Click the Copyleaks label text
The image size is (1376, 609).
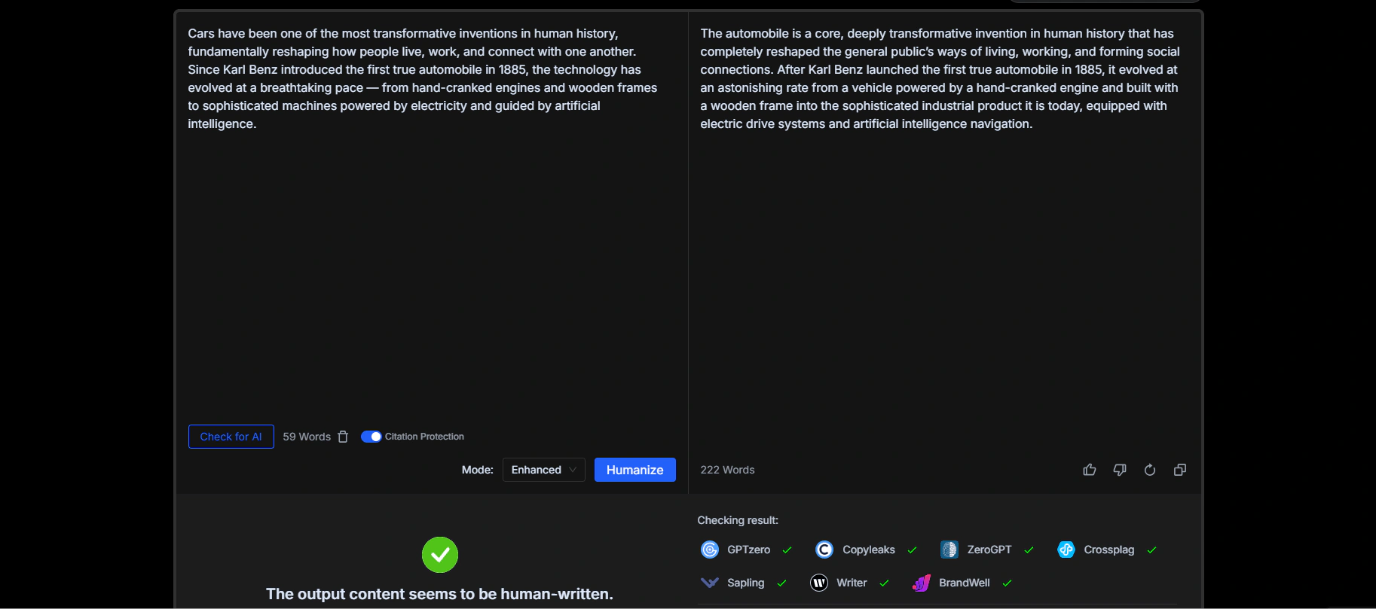pos(869,550)
